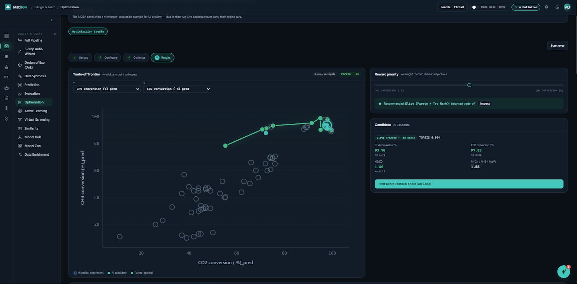Open the robot icon in the left rail
Viewport: 577px width, 284px height.
[x=6, y=87]
